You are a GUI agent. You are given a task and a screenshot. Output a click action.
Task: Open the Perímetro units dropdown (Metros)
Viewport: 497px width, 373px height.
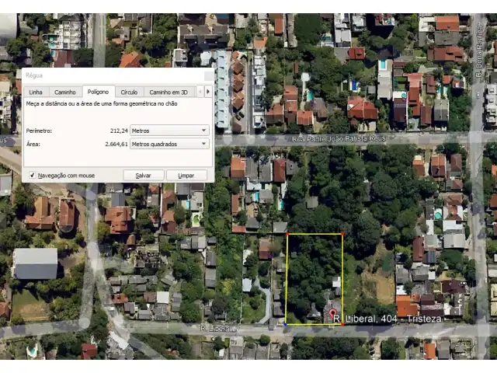click(x=169, y=131)
